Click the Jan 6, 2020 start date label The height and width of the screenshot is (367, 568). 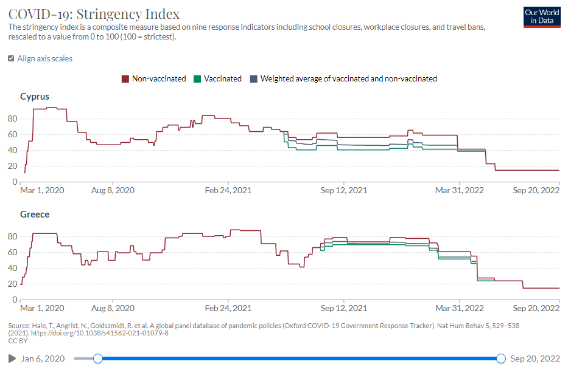point(43,358)
